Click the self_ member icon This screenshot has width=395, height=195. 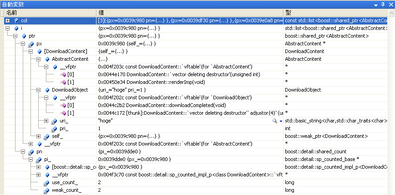(46, 136)
